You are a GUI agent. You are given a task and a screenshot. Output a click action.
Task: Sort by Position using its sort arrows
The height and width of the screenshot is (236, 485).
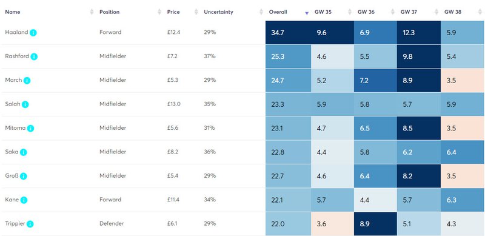tap(159, 12)
